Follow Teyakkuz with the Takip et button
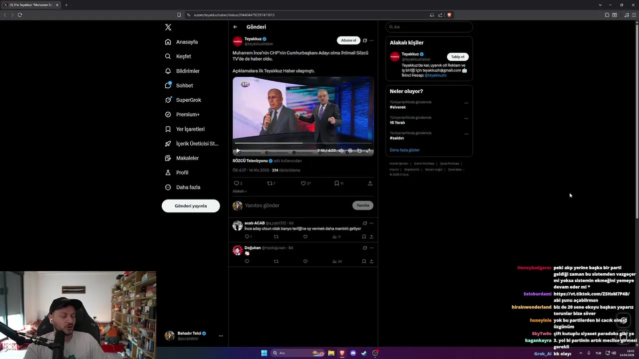 [x=458, y=57]
